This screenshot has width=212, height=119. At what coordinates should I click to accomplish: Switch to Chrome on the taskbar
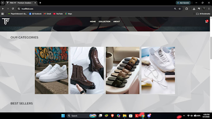[x=143, y=116]
